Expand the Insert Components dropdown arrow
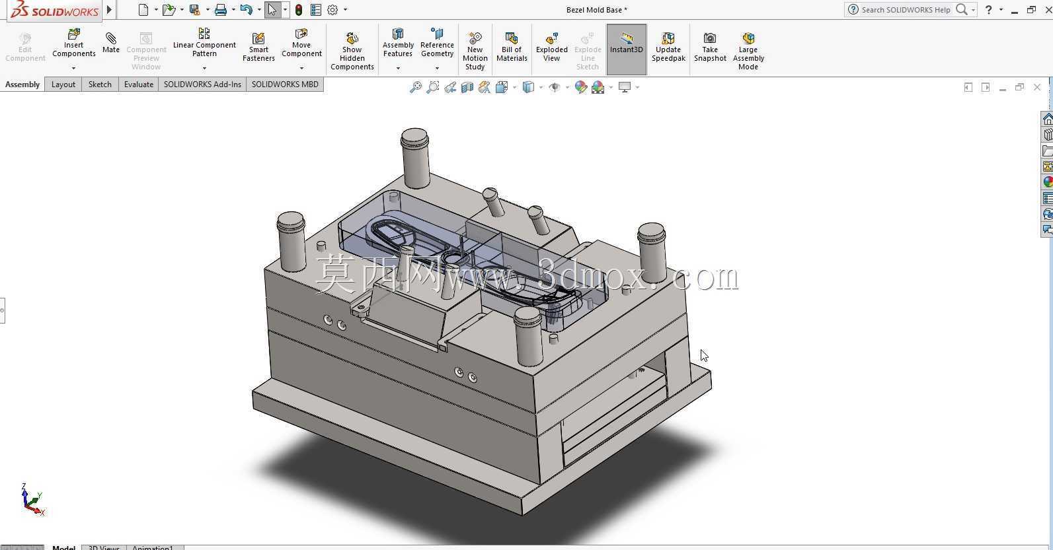The image size is (1053, 550). click(x=74, y=68)
